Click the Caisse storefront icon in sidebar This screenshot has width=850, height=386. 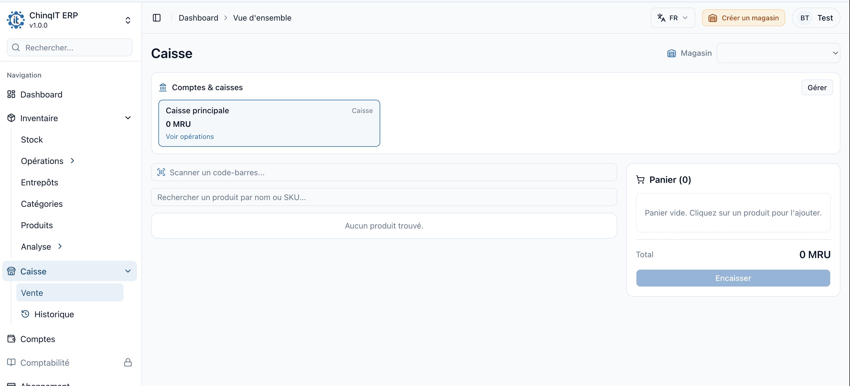11,271
